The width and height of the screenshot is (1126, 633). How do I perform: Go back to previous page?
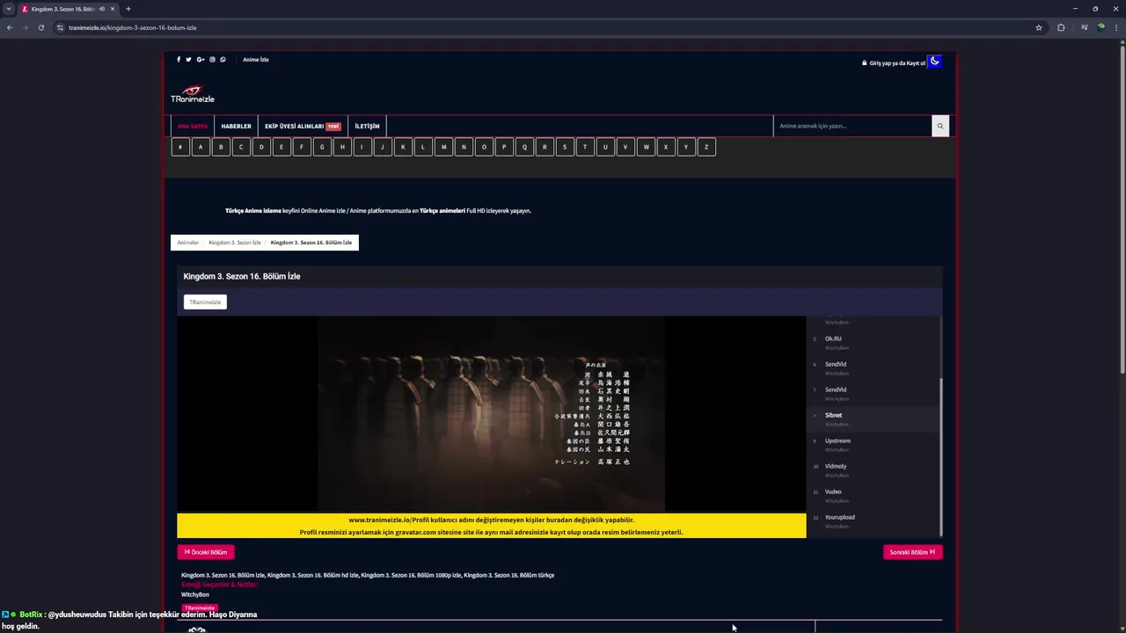pos(10,27)
